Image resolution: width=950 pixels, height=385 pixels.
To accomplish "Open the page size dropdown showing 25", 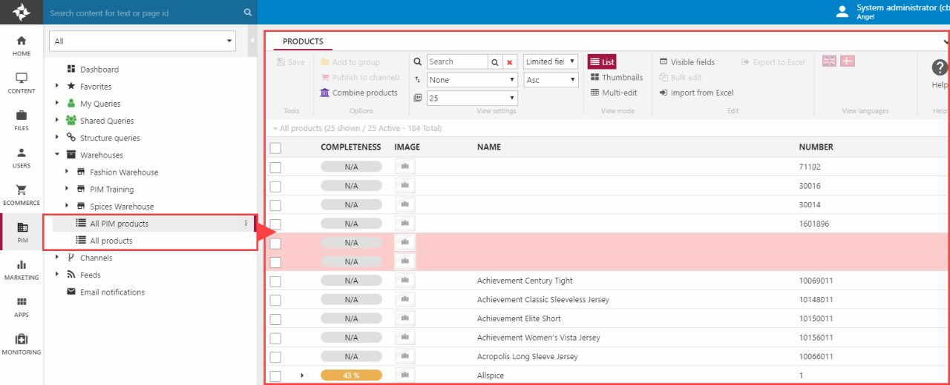I will 472,98.
